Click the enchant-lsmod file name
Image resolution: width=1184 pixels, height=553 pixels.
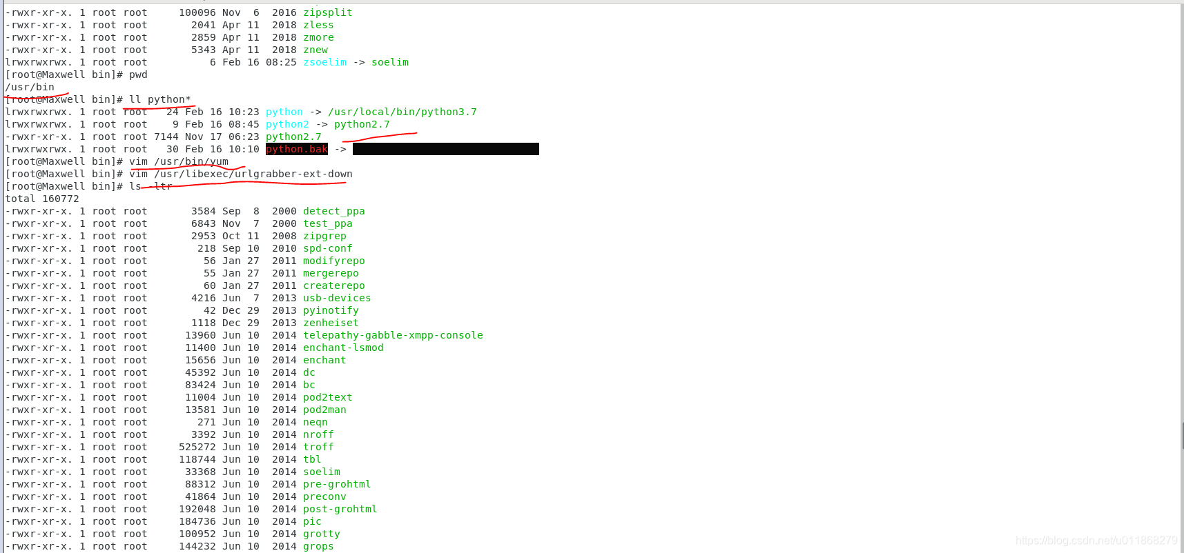pos(343,348)
